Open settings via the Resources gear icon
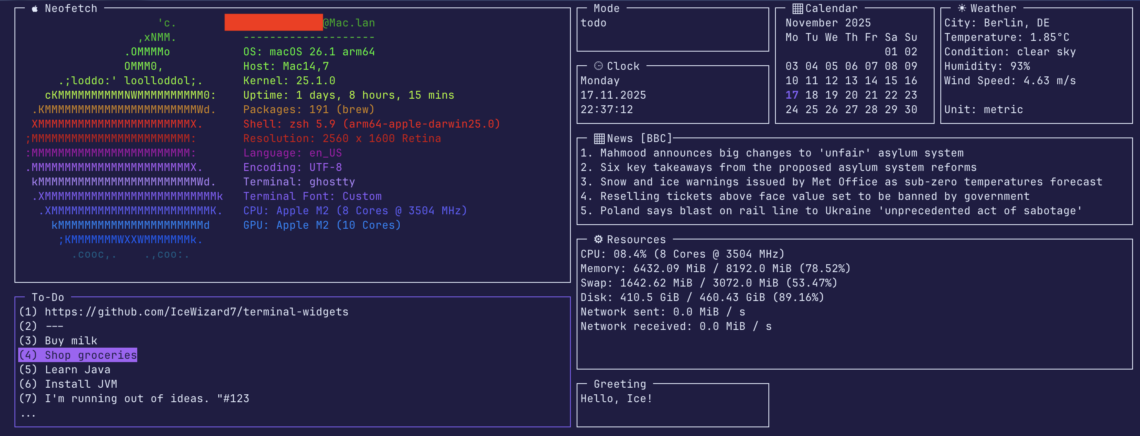Viewport: 1140px width, 436px height. [599, 239]
